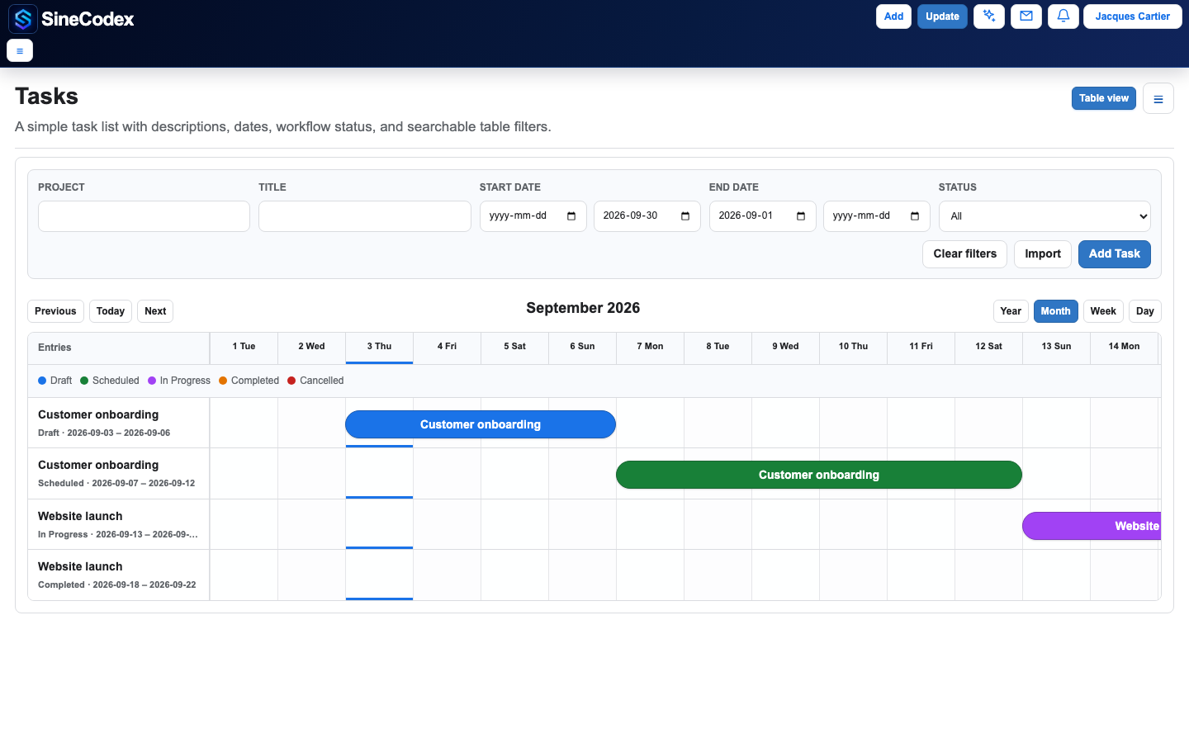Image resolution: width=1189 pixels, height=743 pixels.
Task: Switch to Day view
Action: pyautogui.click(x=1144, y=311)
